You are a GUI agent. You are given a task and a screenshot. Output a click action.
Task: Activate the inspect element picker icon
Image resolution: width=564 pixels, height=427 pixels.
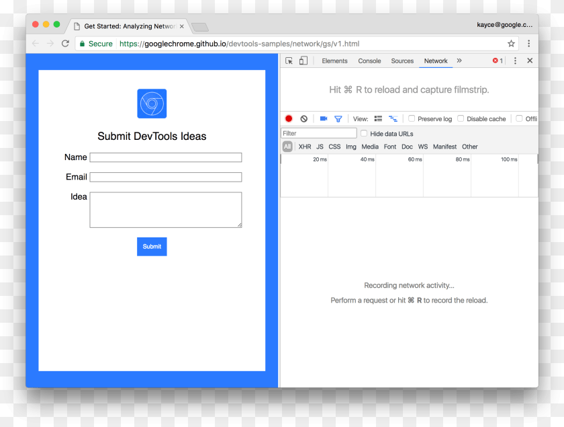289,61
